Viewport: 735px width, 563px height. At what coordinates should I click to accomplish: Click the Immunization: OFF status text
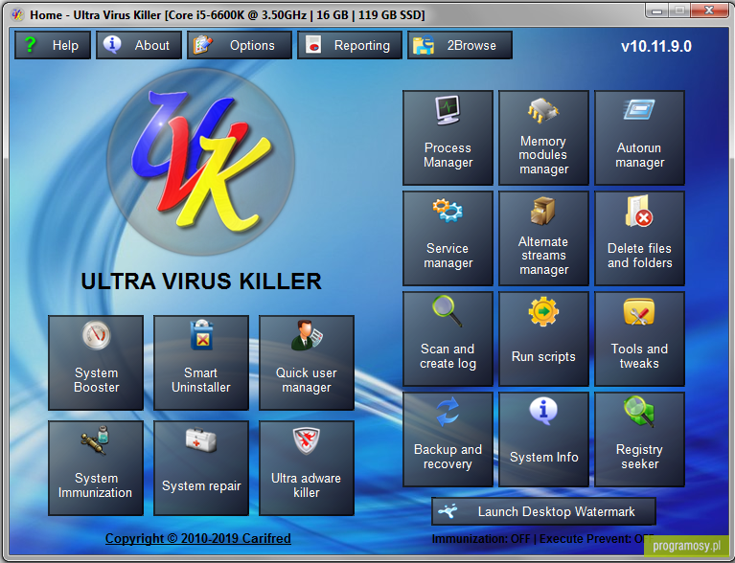coord(481,539)
